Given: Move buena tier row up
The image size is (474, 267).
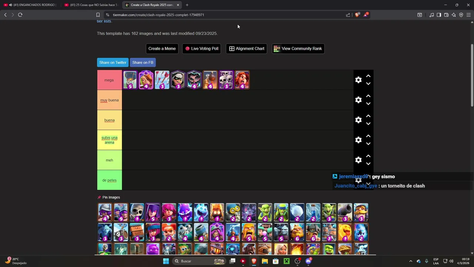Looking at the screenshot, I should click(x=368, y=116).
